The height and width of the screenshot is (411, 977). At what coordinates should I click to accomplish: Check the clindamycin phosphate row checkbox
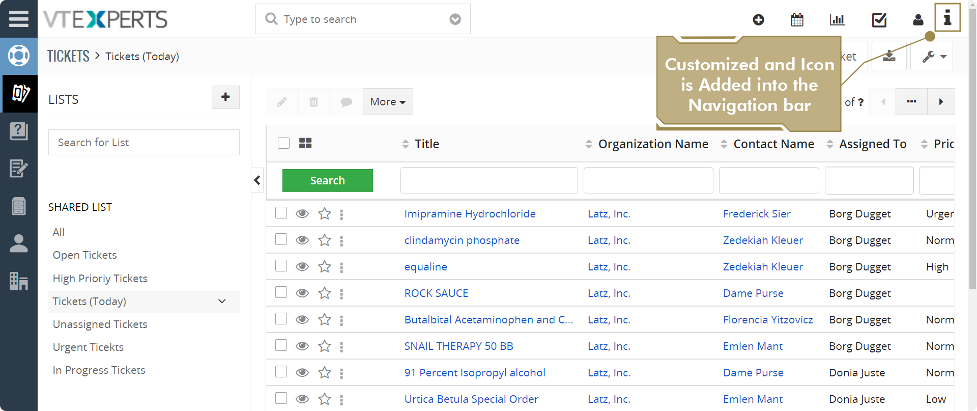pyautogui.click(x=281, y=239)
